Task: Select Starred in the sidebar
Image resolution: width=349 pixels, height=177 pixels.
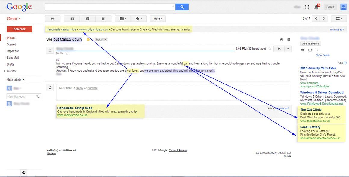Action: click(11, 44)
